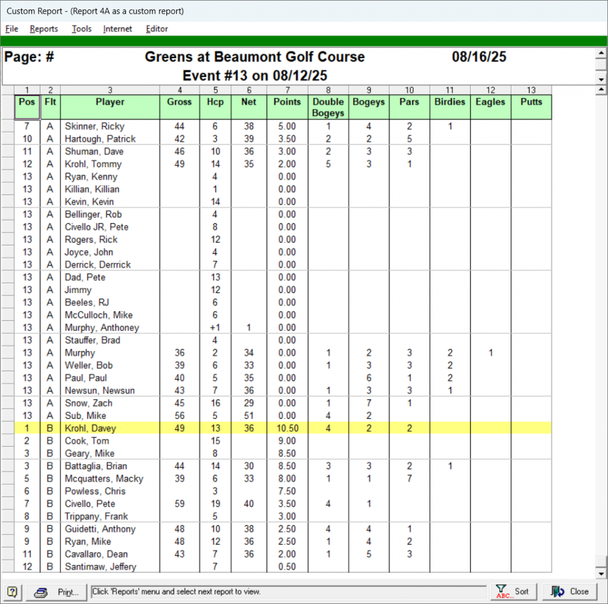Click the column number 13 above Putts
The width and height of the screenshot is (608, 604).
pyautogui.click(x=531, y=90)
